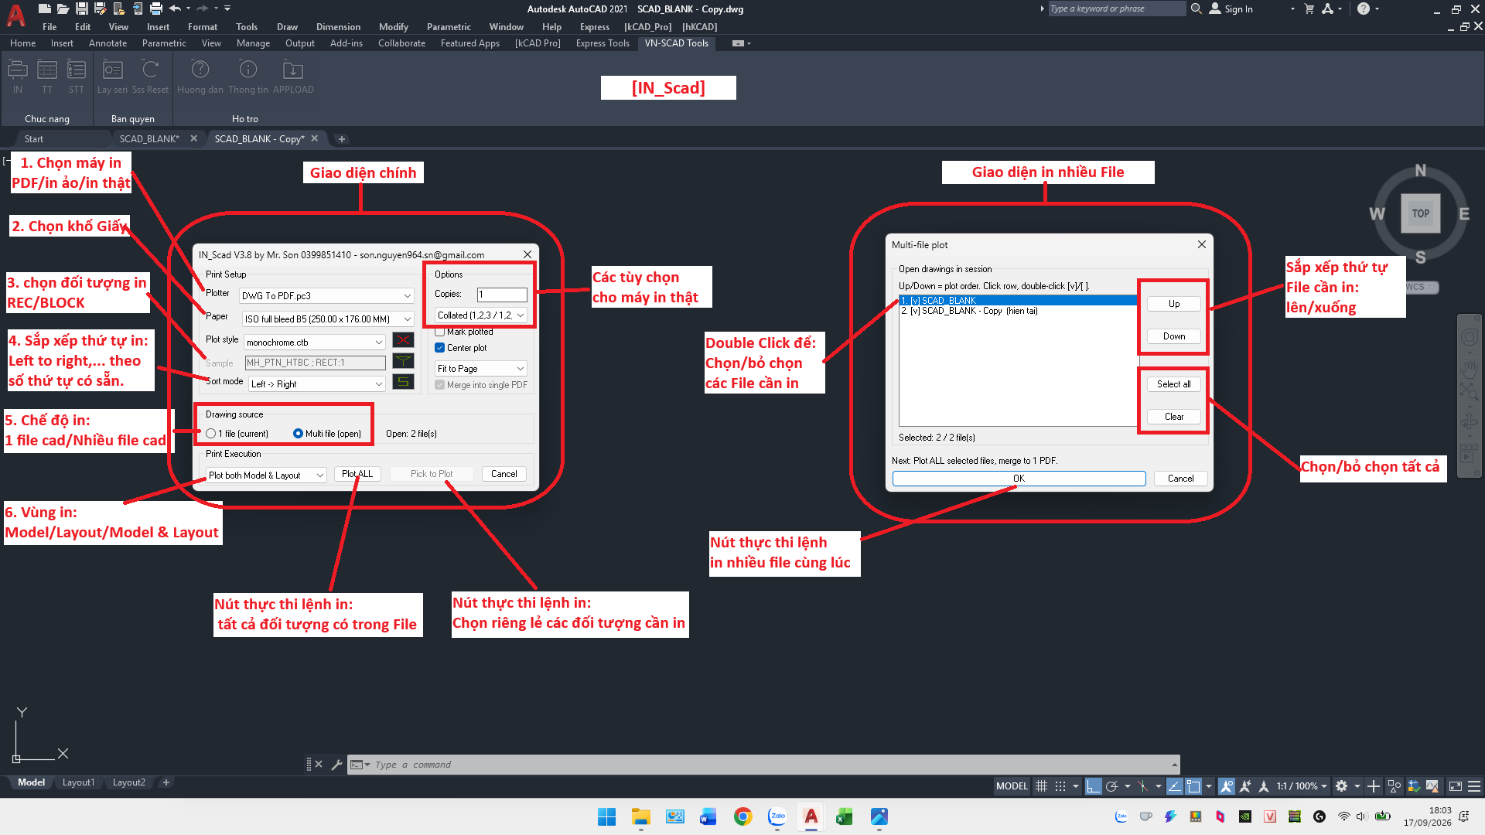Click the Lay seri ribbon tool
Viewport: 1485px width, 835px height.
(113, 77)
